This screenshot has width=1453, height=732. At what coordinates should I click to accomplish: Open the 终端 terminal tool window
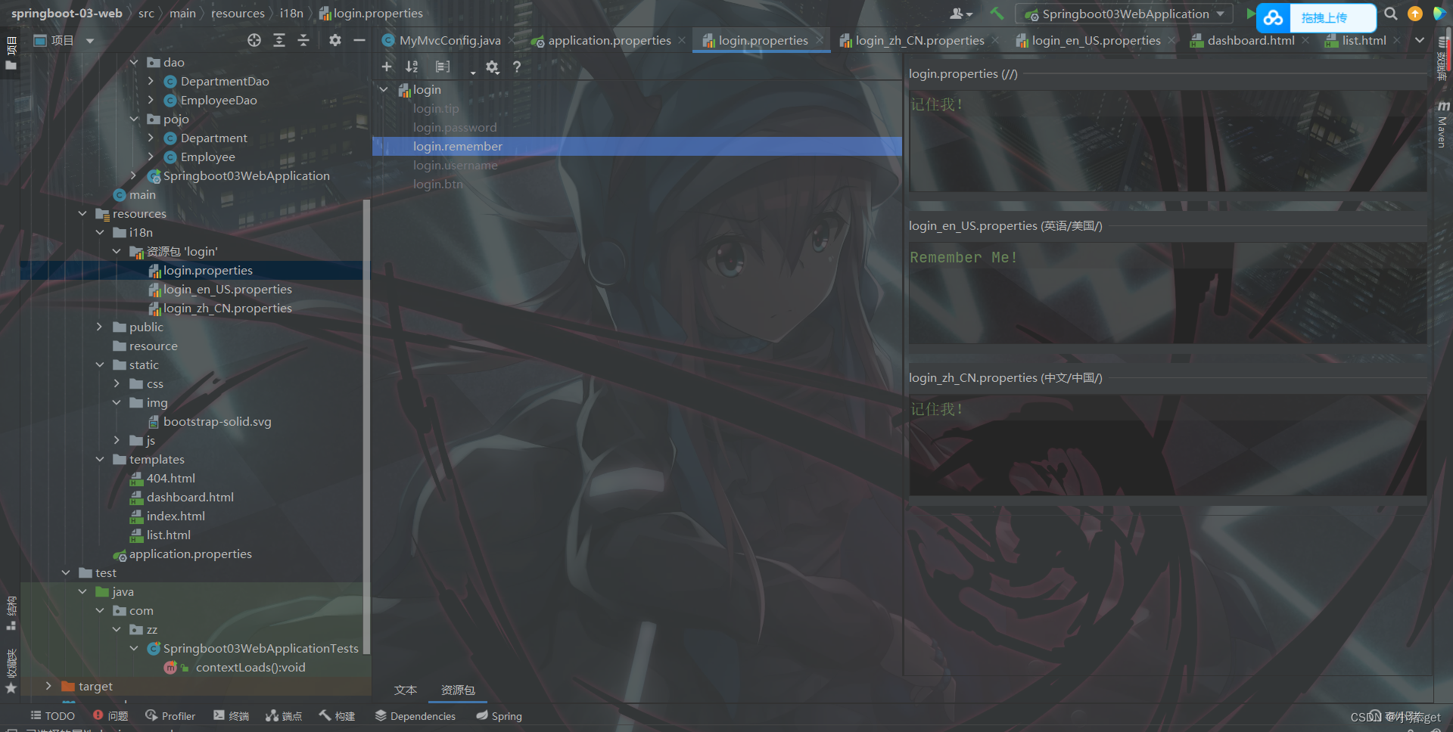tap(232, 715)
